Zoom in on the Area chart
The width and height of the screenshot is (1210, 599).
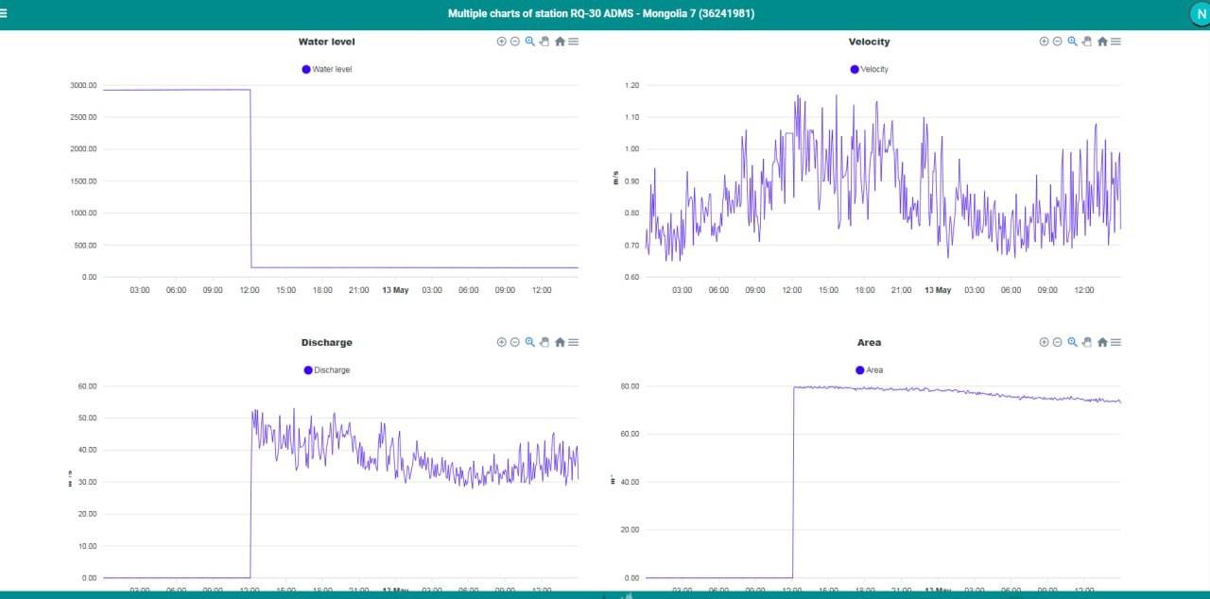1045,342
